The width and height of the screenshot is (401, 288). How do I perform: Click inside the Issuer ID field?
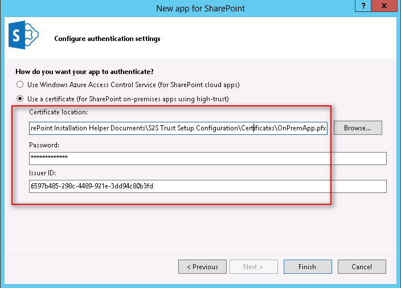(207, 186)
